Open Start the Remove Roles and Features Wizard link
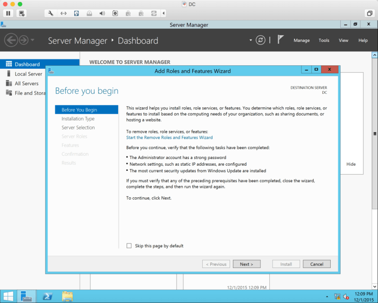 pyautogui.click(x=169, y=138)
